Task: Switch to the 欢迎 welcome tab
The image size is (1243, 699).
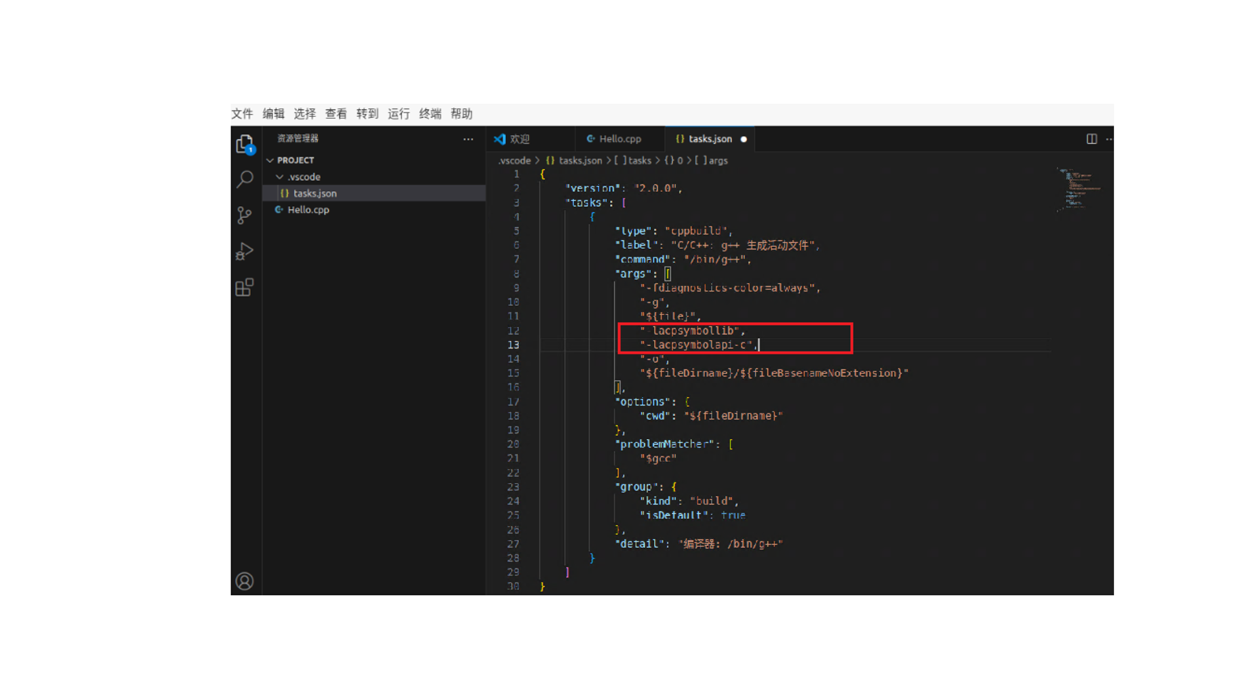Action: click(x=519, y=139)
